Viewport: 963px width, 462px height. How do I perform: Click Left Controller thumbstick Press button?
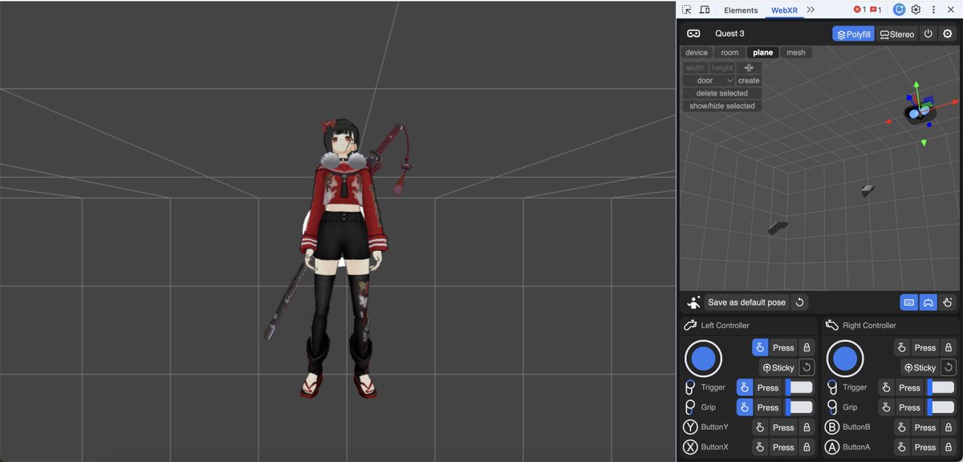click(783, 347)
